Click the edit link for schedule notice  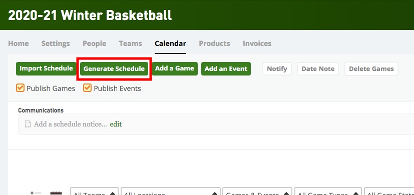point(116,124)
